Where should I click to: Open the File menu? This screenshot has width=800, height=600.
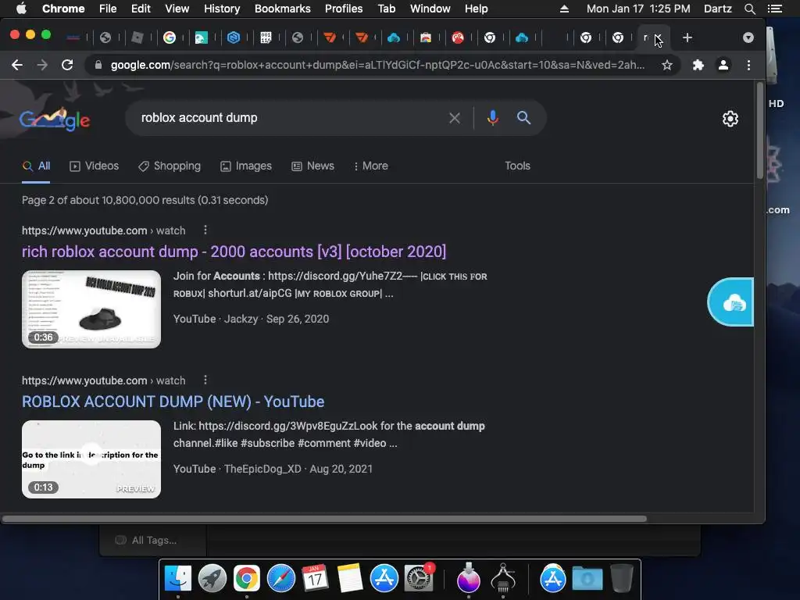pyautogui.click(x=108, y=9)
